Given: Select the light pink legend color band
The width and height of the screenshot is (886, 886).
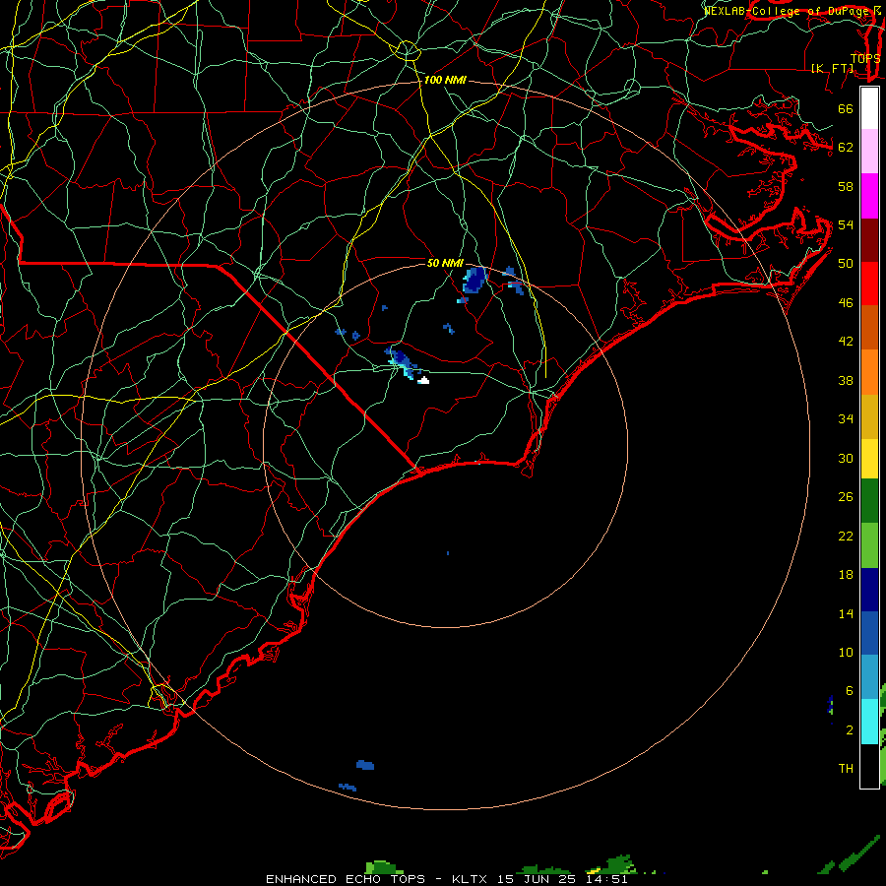Looking at the screenshot, I should [x=869, y=152].
